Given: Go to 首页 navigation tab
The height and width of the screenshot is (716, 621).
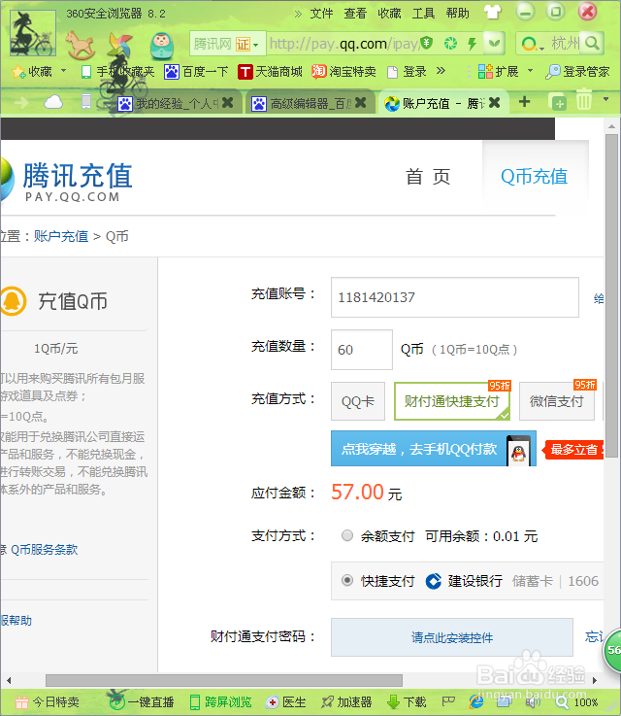Looking at the screenshot, I should tap(428, 176).
